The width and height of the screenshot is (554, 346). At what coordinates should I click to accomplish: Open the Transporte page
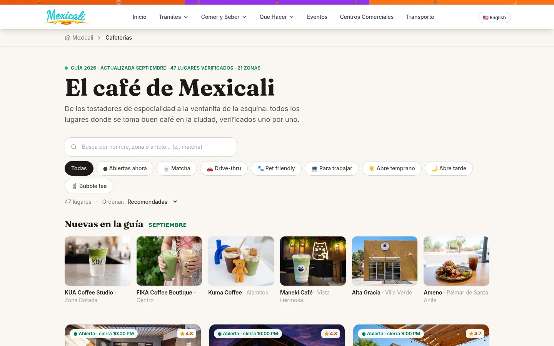pos(420,17)
